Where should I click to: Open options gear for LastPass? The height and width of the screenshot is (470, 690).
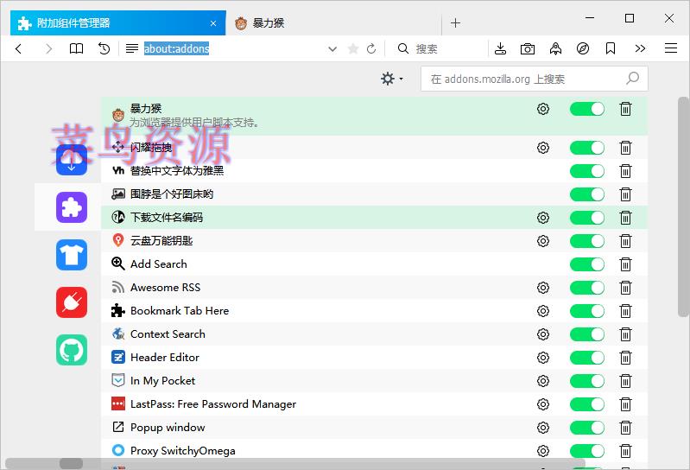(543, 404)
